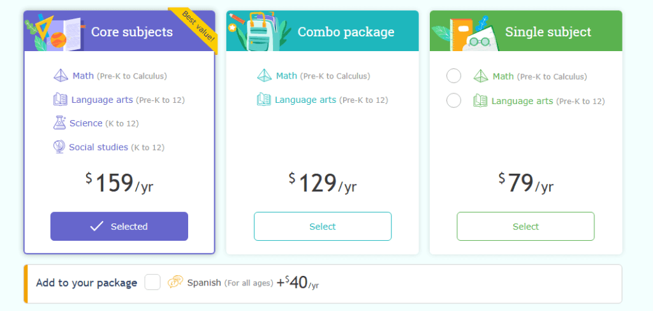Click the Language arts book icon in Combo package

[264, 100]
